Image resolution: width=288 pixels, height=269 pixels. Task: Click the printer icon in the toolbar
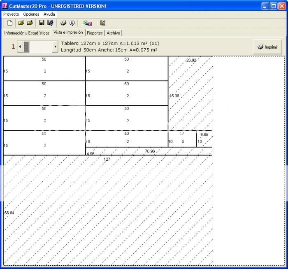[63, 23]
